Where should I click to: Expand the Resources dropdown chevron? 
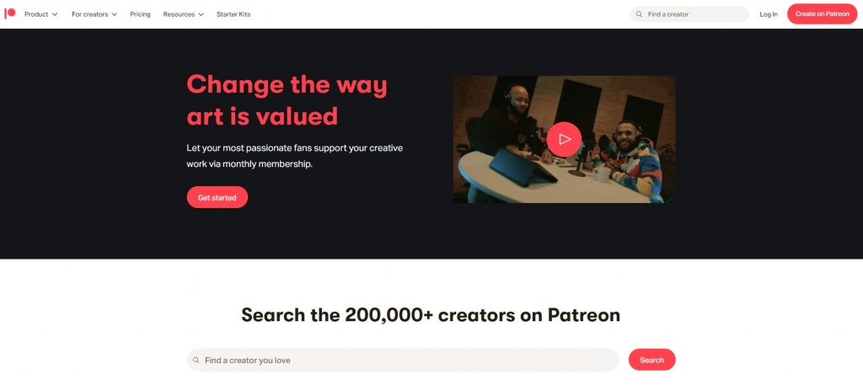pyautogui.click(x=201, y=14)
